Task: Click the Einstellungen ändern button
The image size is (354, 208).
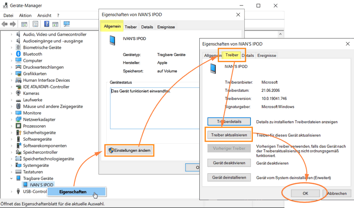Action: click(129, 150)
